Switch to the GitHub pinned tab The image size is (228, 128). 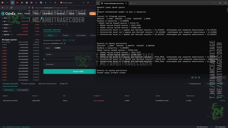click(41, 2)
